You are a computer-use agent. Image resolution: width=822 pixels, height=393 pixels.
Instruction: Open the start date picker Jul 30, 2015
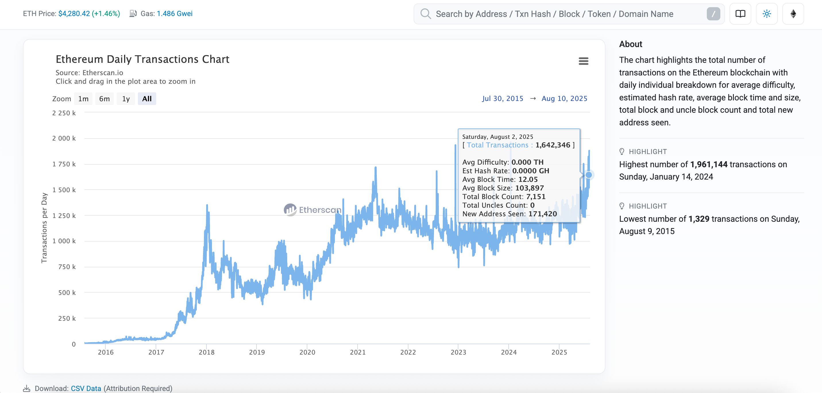(x=503, y=98)
